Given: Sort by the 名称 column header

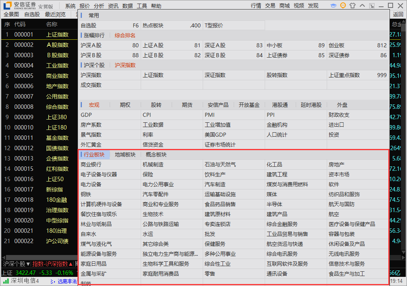Looking at the screenshot, I should coord(52,24).
